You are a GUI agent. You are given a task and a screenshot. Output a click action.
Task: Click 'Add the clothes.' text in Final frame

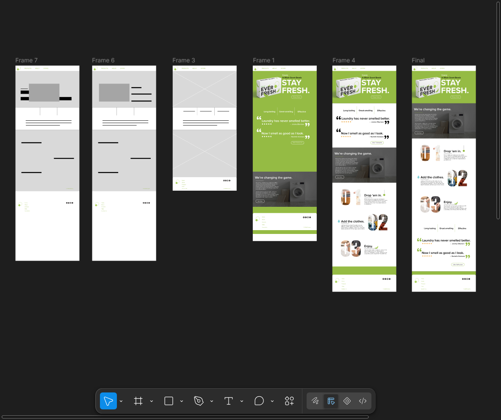(x=432, y=178)
